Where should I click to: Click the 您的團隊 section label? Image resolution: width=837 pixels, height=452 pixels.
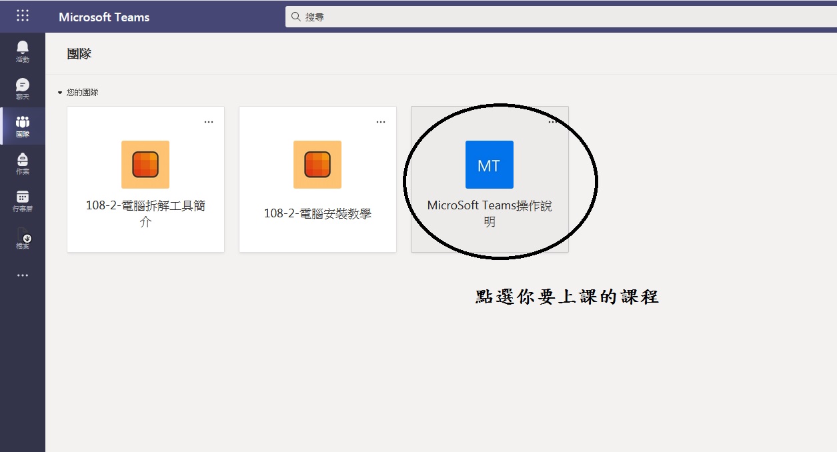click(x=82, y=93)
